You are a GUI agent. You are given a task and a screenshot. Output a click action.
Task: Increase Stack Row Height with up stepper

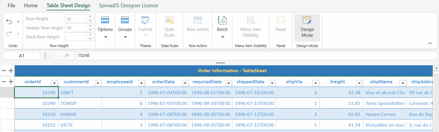[x=90, y=35]
